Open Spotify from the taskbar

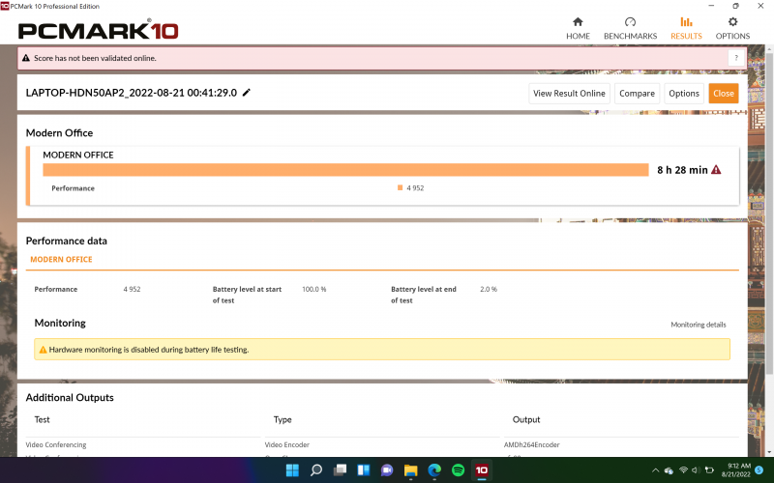(x=458, y=470)
